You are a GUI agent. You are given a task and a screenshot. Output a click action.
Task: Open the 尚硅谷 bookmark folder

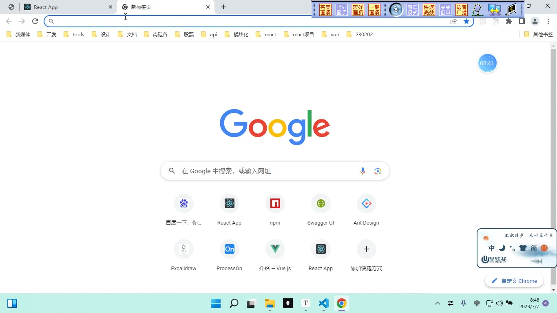pos(156,35)
